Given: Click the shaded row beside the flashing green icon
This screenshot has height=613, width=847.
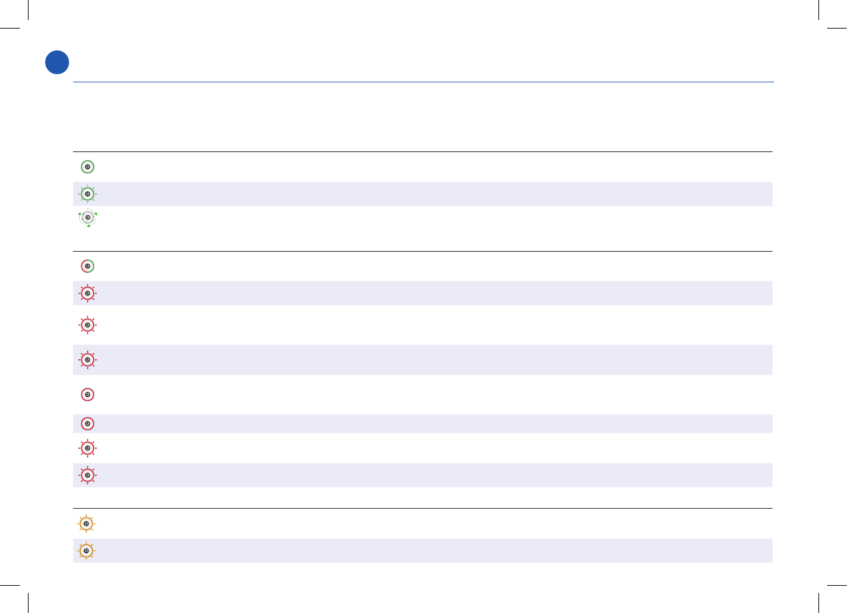Looking at the screenshot, I should click(x=432, y=194).
